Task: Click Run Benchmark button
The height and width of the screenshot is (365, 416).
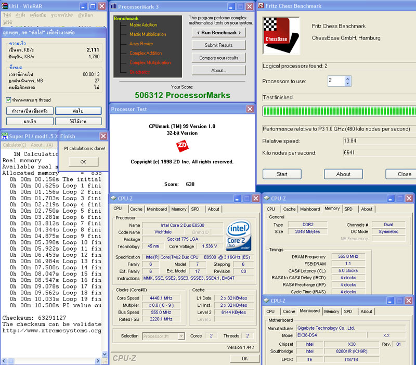Action: tap(218, 33)
